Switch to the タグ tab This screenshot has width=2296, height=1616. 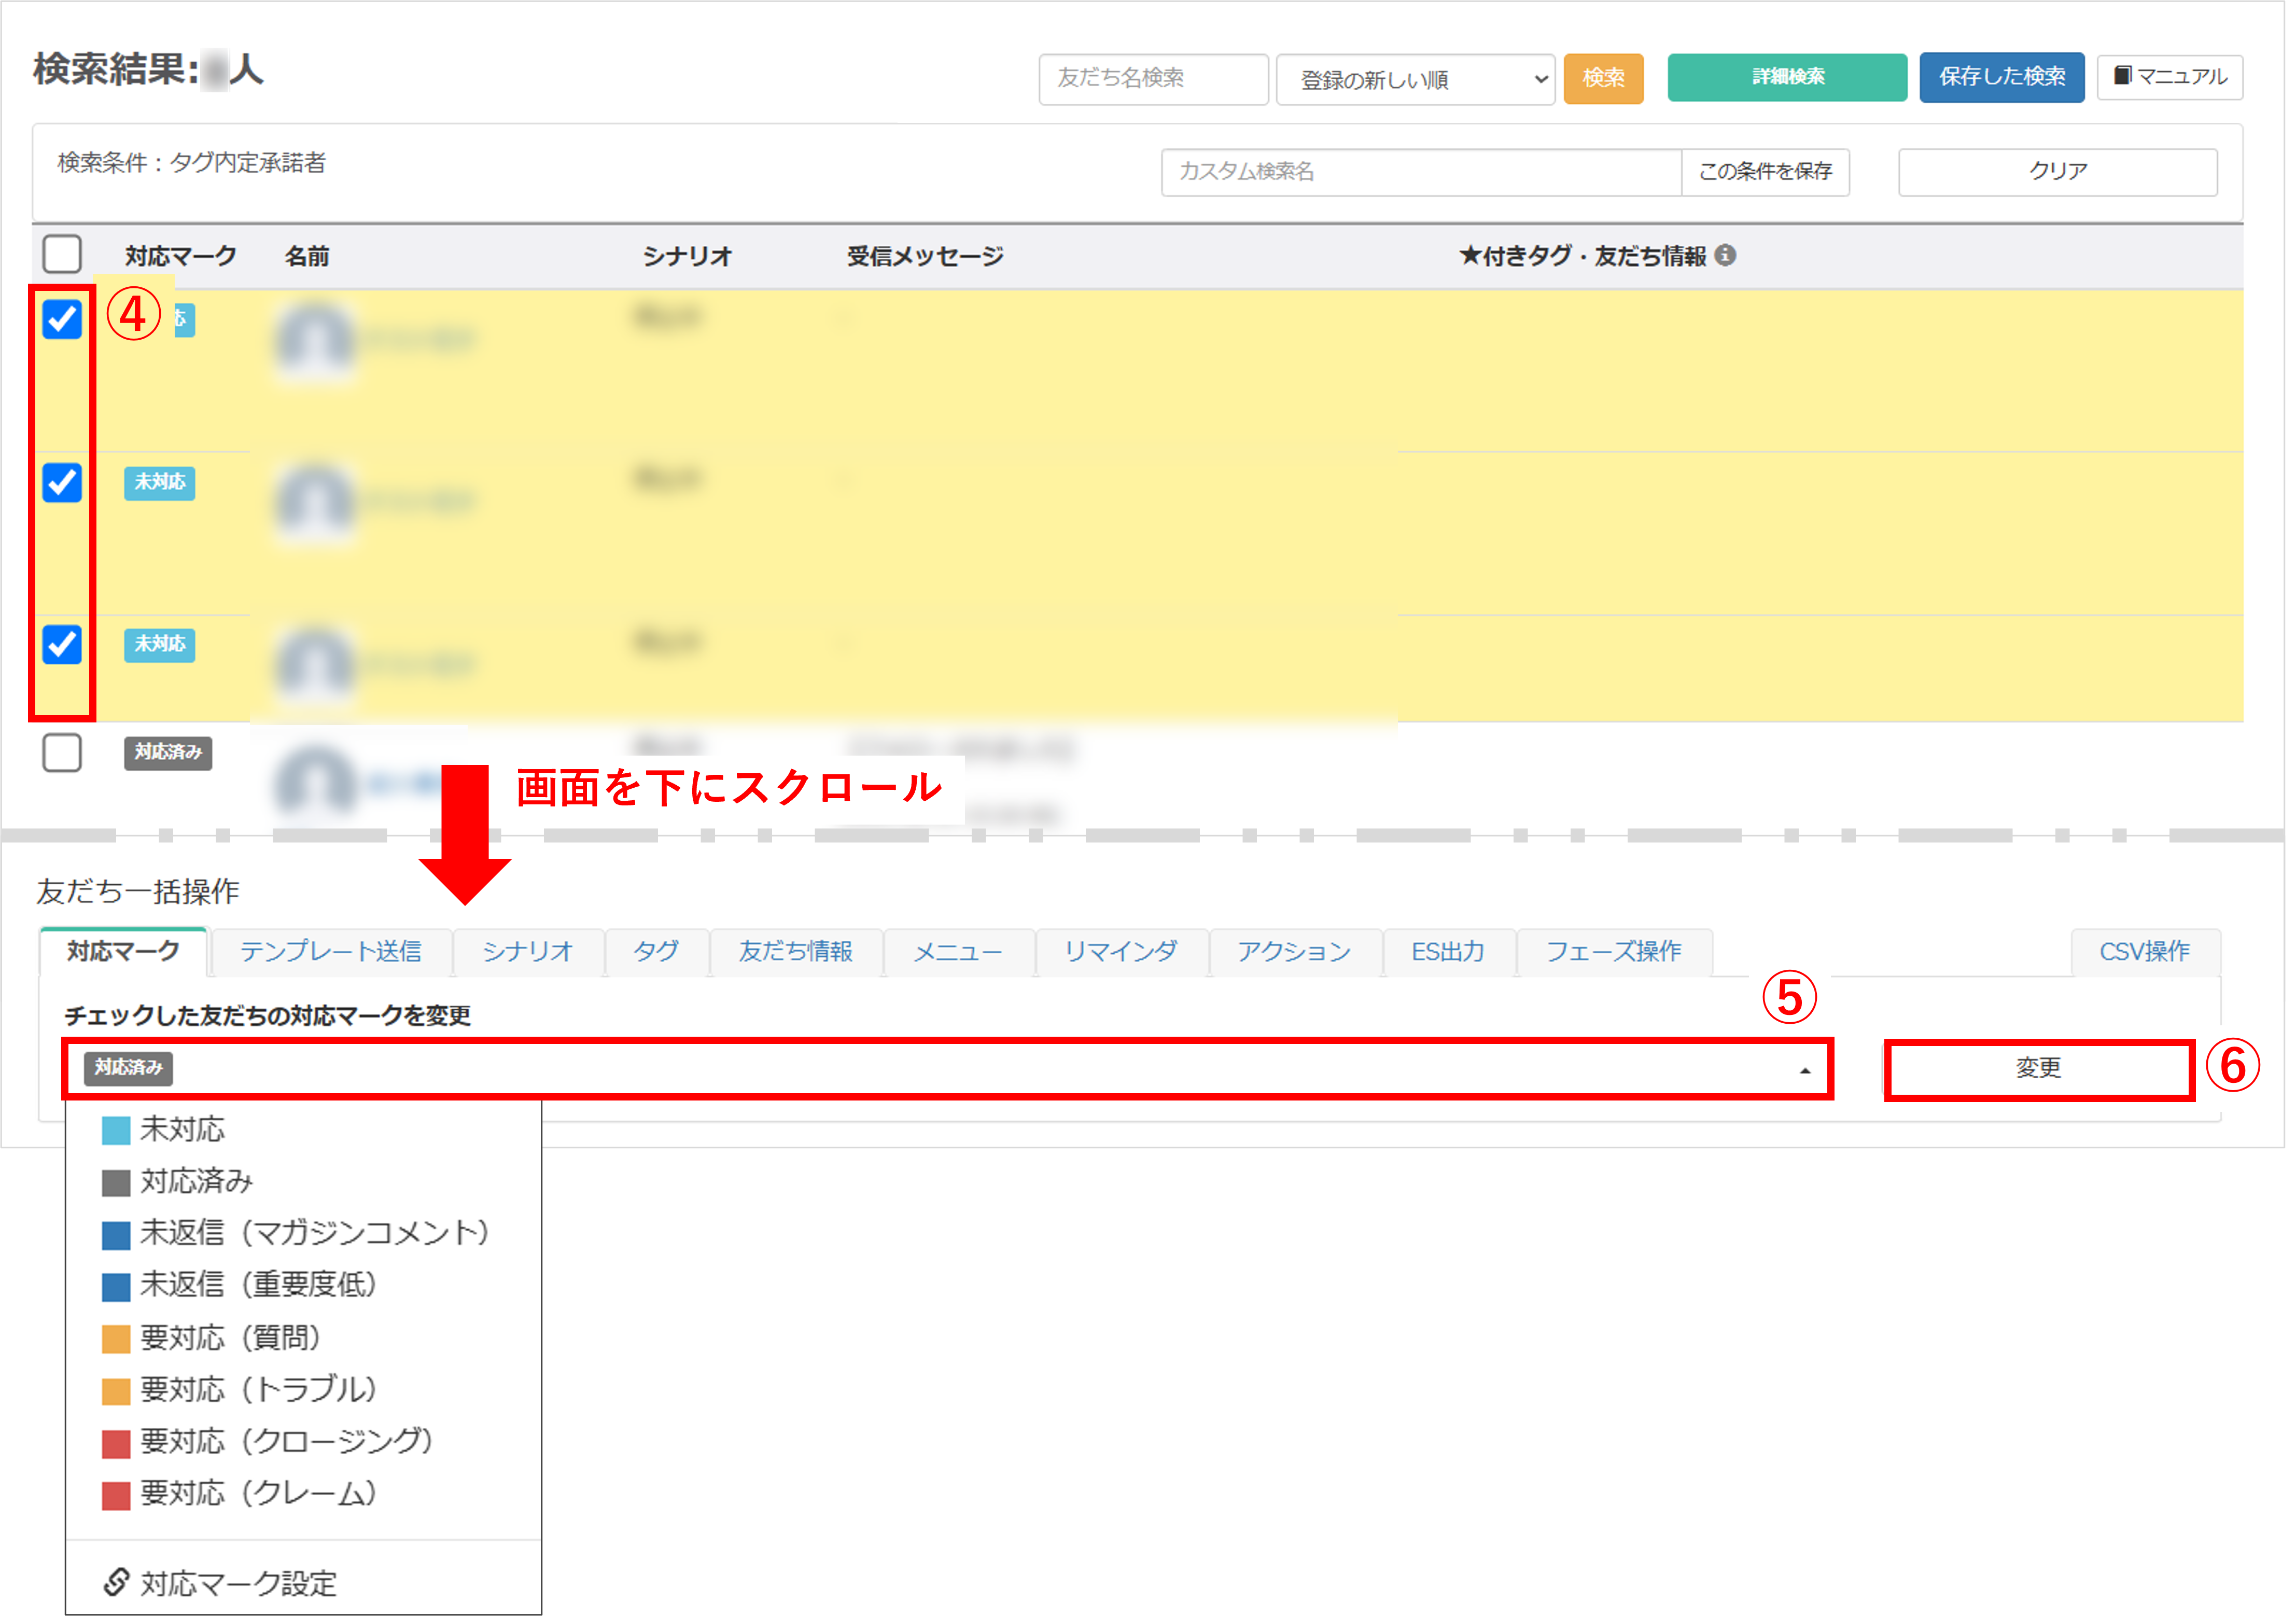pyautogui.click(x=656, y=952)
